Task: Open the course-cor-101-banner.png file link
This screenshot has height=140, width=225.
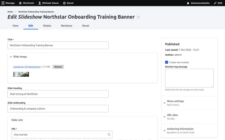Action: (x=27, y=67)
